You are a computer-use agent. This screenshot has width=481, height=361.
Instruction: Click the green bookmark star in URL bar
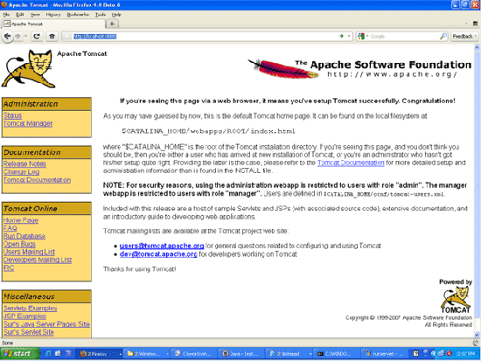341,36
